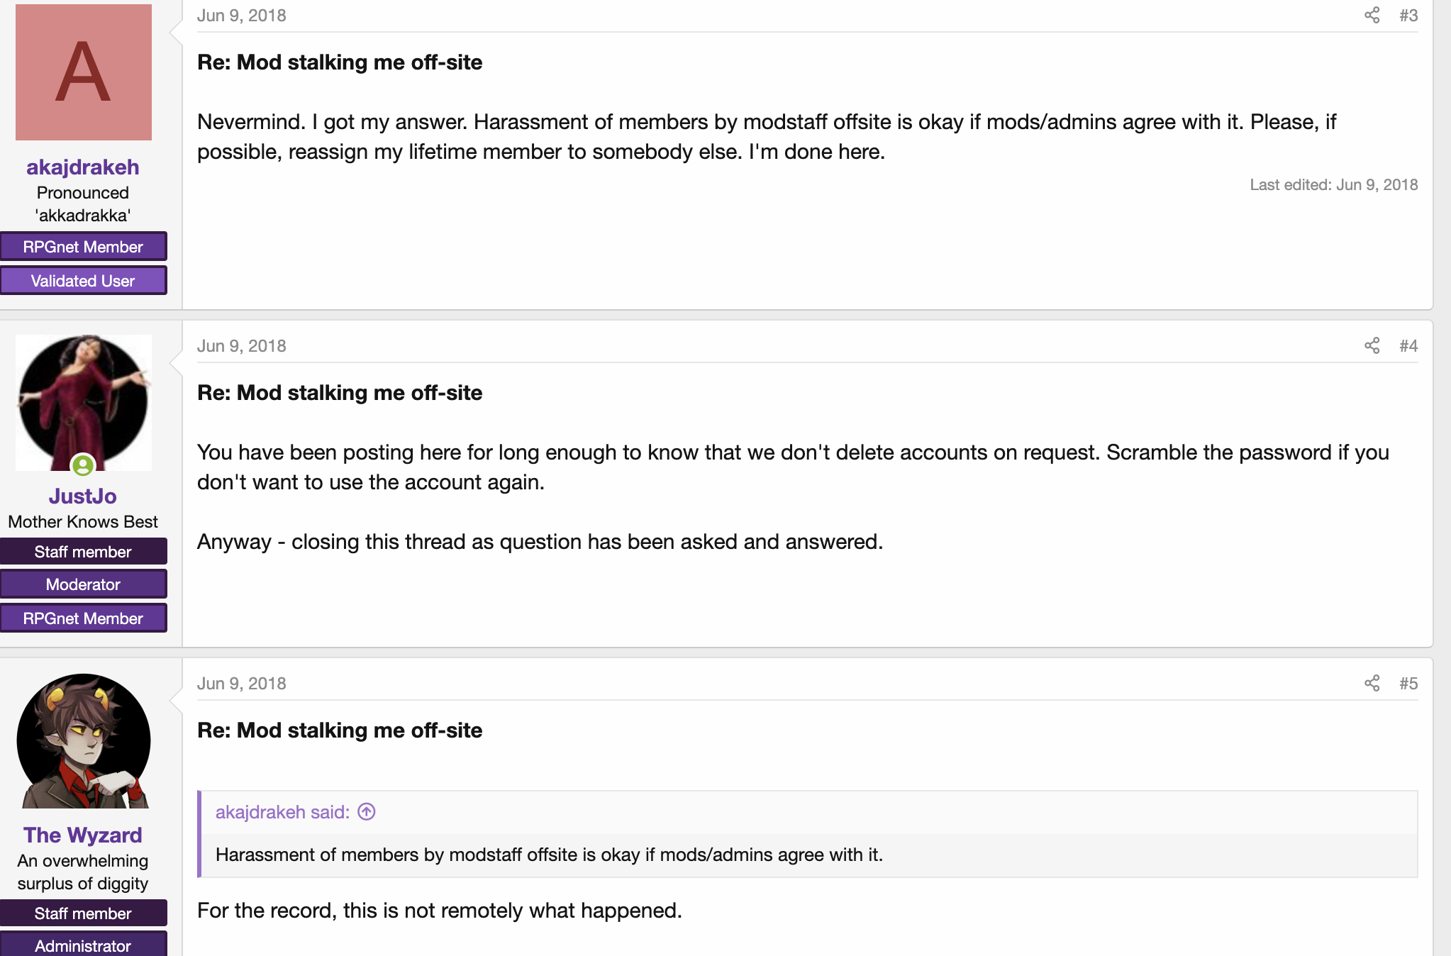The height and width of the screenshot is (956, 1451).
Task: Open JustJo's avatar image
Action: tap(84, 403)
